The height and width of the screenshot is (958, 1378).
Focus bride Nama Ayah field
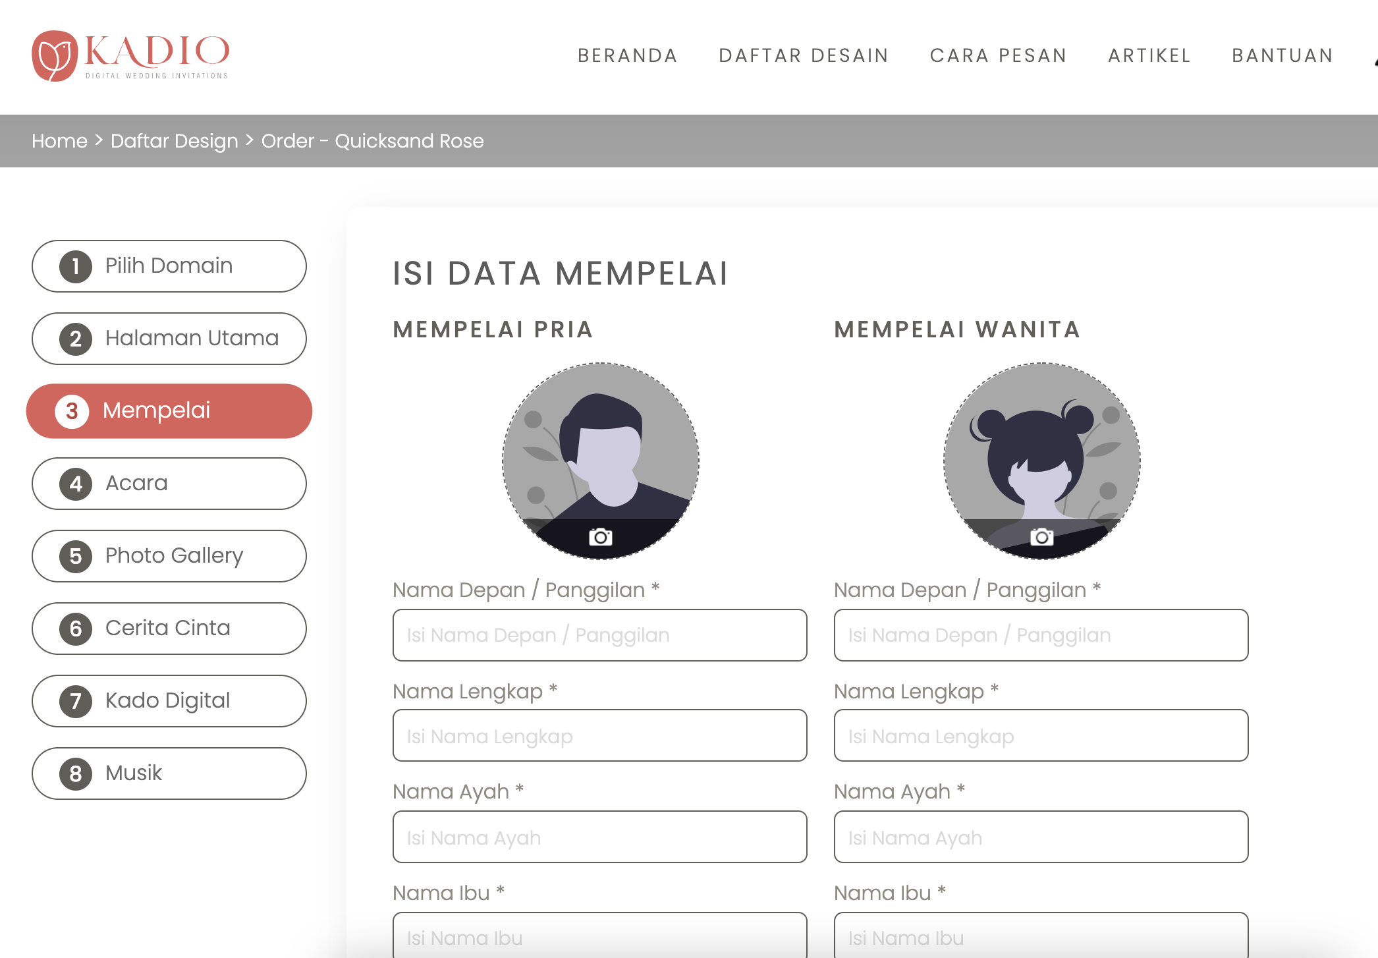tap(1041, 837)
